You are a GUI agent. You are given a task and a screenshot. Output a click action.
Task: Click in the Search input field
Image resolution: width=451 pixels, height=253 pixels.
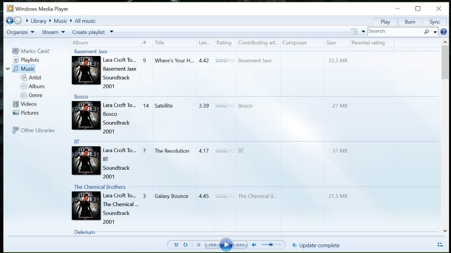tap(394, 32)
